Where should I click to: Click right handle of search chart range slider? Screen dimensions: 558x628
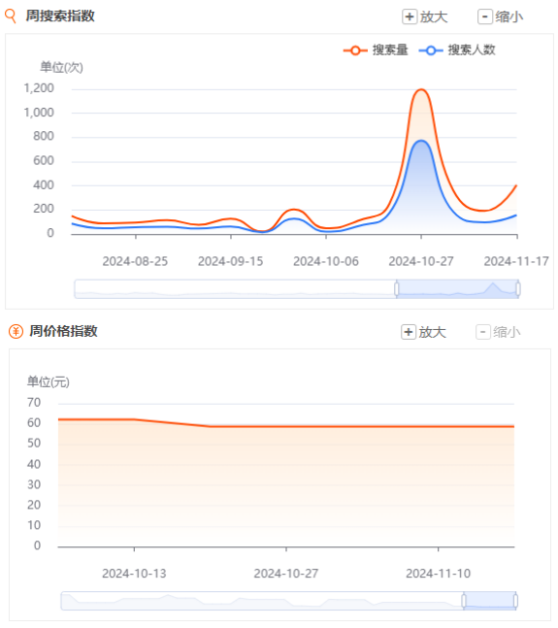517,289
